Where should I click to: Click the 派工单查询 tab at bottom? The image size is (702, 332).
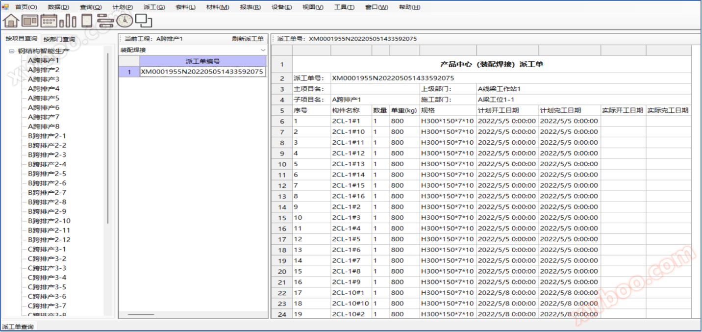[18, 327]
